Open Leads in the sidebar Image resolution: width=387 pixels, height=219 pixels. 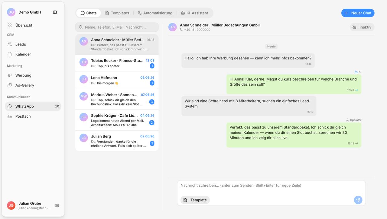click(x=33, y=44)
